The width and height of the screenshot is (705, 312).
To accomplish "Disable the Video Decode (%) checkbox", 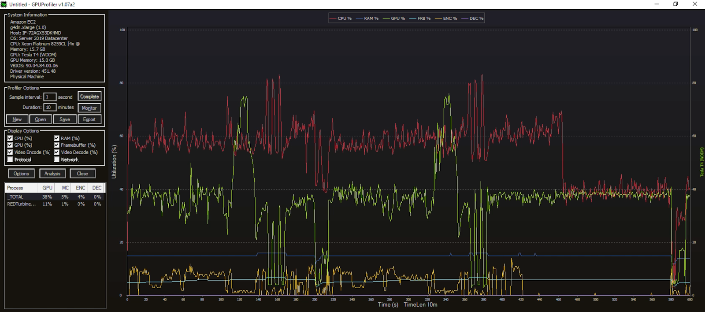I will point(57,152).
